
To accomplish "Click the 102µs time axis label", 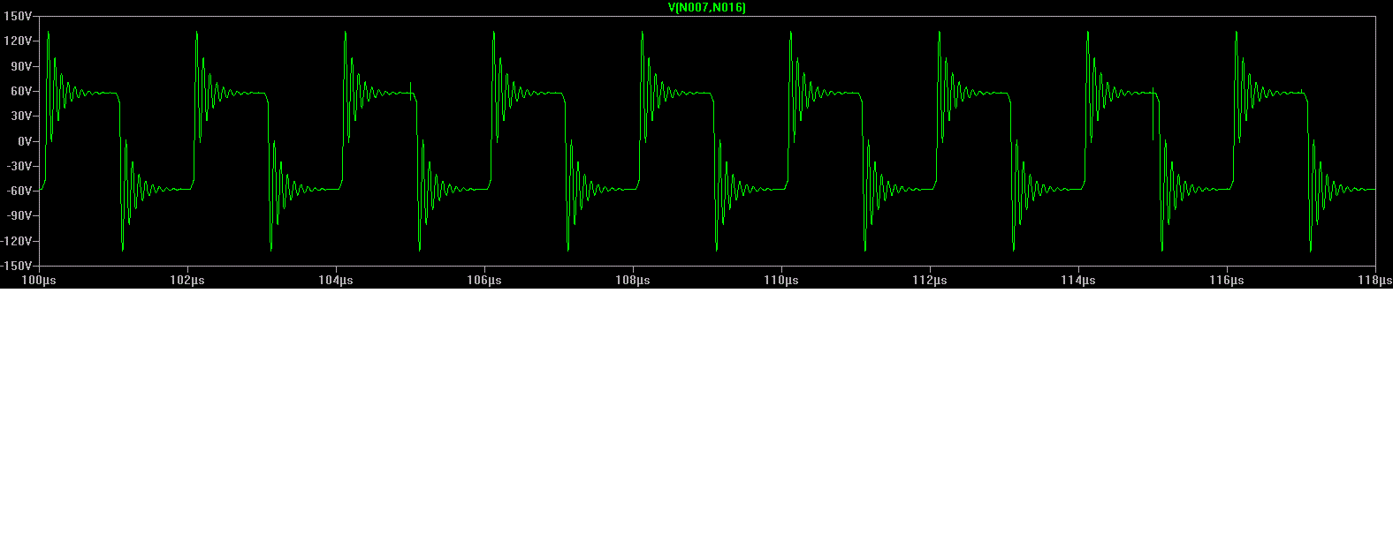I will [187, 281].
